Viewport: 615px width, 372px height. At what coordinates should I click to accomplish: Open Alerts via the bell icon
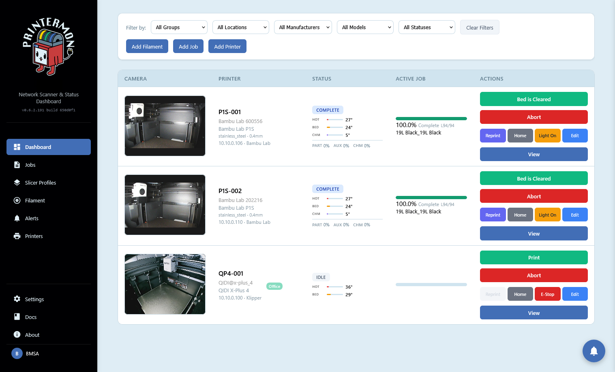[x=17, y=218]
